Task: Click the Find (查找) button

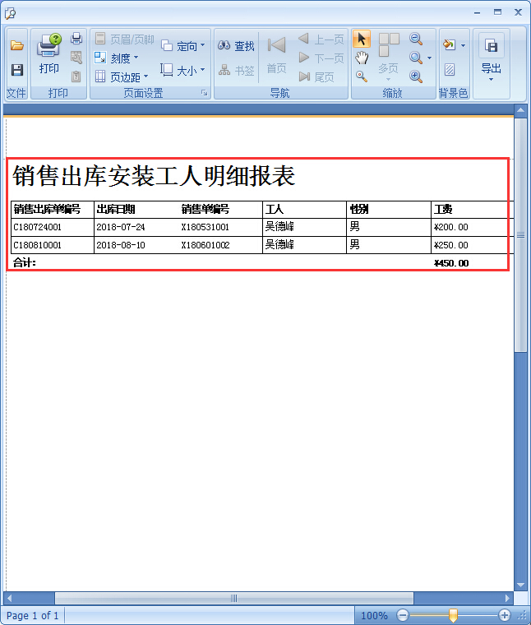Action: click(237, 46)
